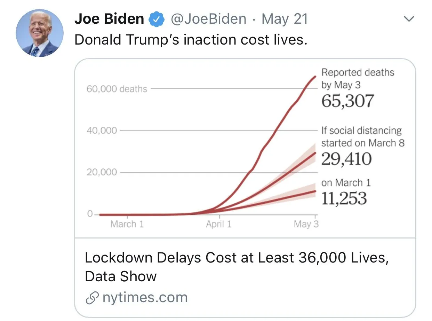Click the "May 3" x-axis label
The width and height of the screenshot is (432, 321).
[x=306, y=224]
